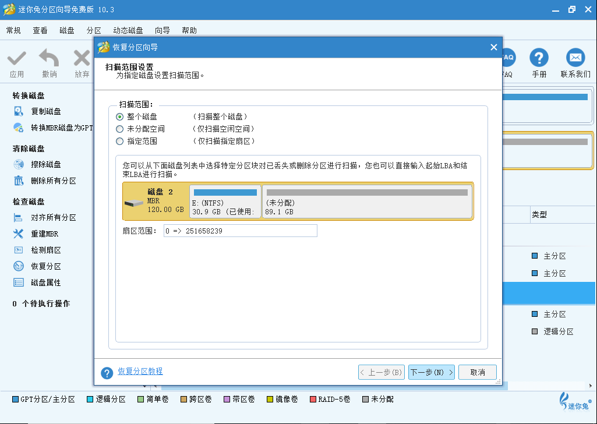This screenshot has width=597, height=424.
Task: Click the Copy Disk (复制磁盘) label
Action: coord(46,111)
